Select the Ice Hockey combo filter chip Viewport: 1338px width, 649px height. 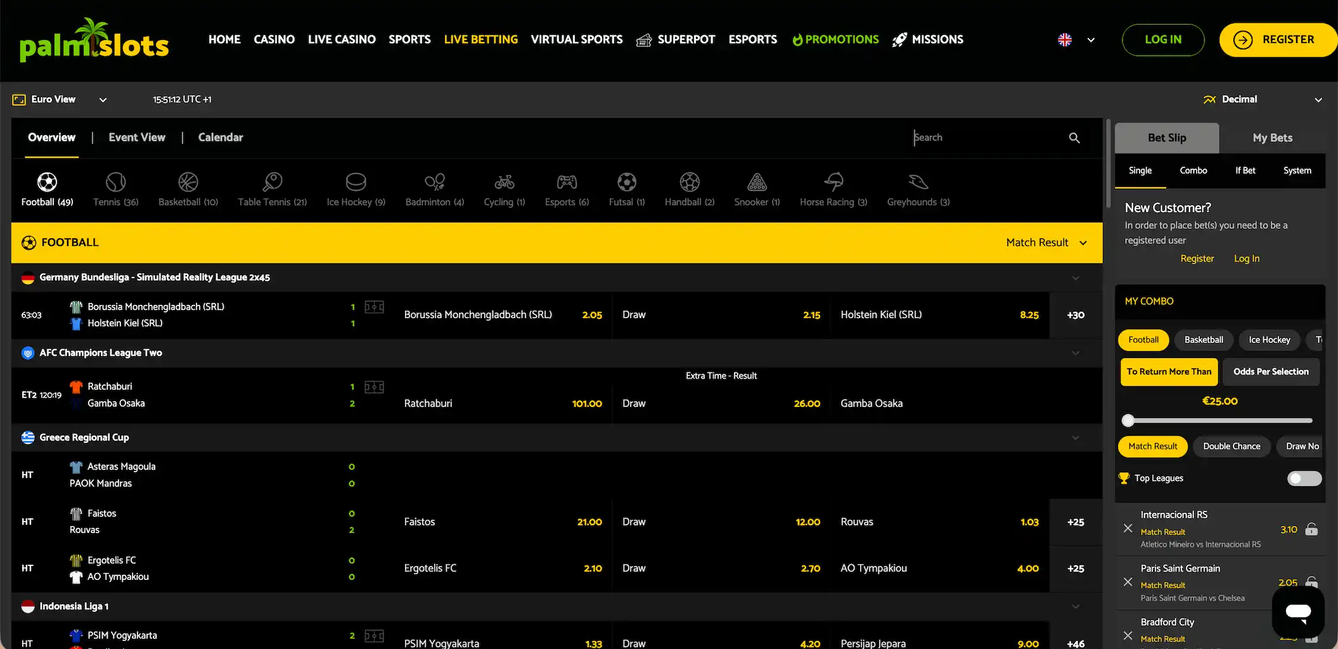coord(1269,340)
